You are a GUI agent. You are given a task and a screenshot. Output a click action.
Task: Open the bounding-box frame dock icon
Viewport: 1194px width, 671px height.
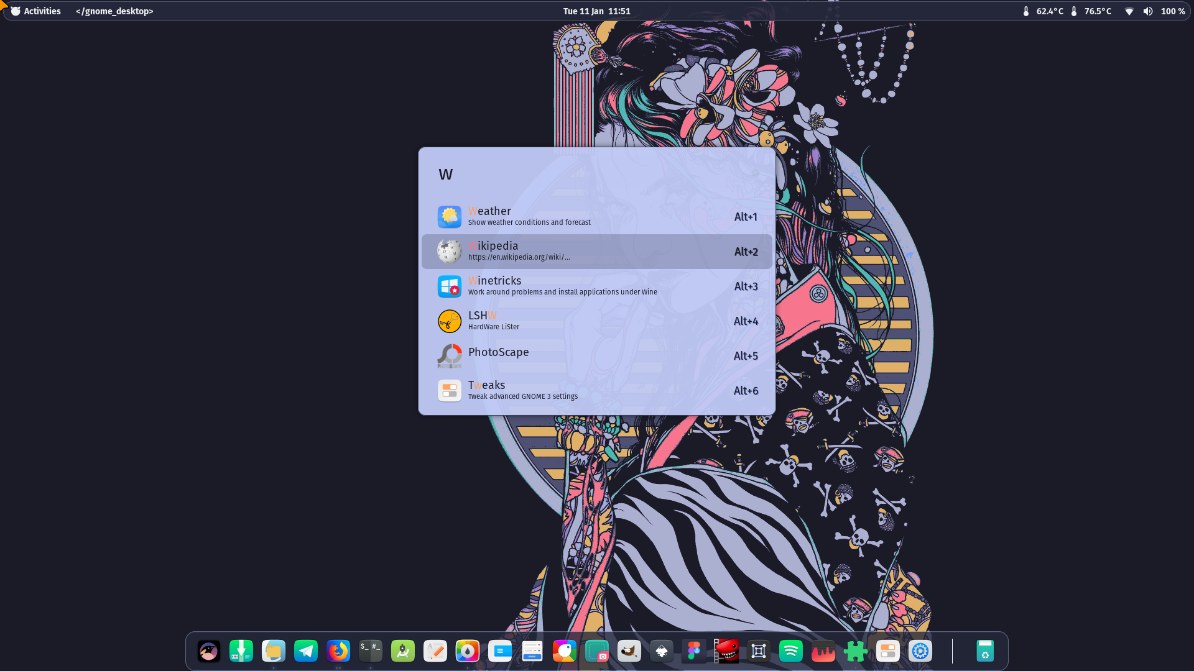[x=759, y=651]
